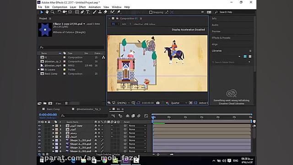Click the 8 bpc color depth button

coord(58,104)
